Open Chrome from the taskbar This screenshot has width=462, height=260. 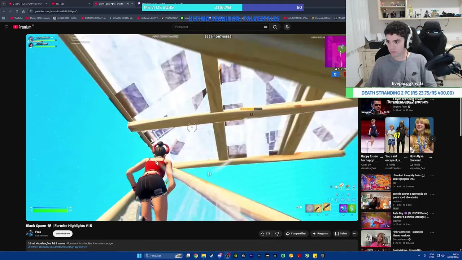tap(196, 256)
